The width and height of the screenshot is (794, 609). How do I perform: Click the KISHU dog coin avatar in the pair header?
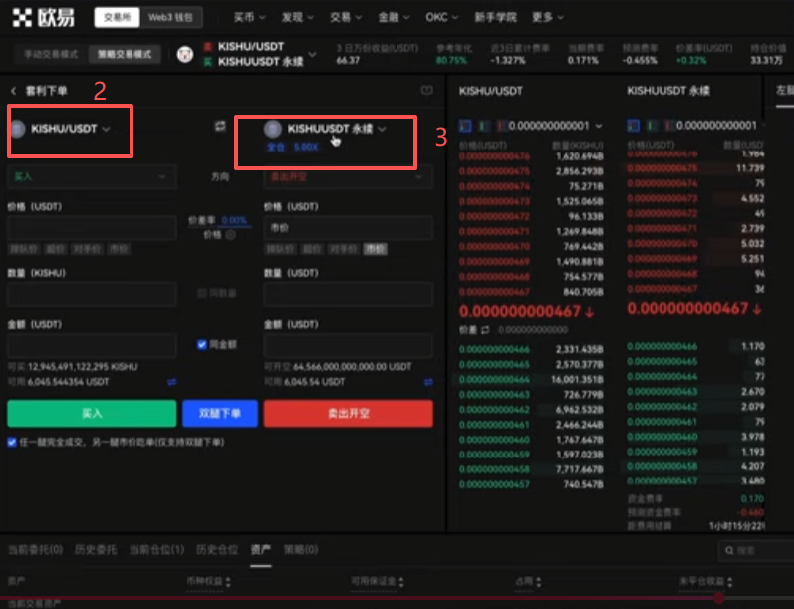(x=185, y=54)
